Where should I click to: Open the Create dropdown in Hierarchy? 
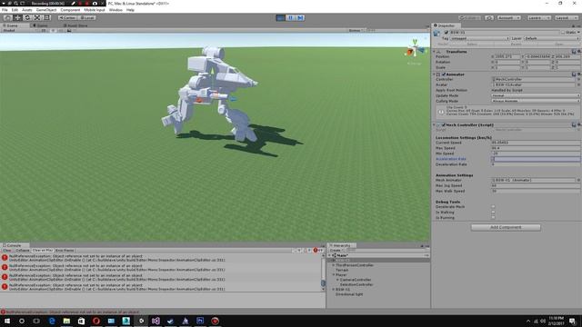coord(336,251)
